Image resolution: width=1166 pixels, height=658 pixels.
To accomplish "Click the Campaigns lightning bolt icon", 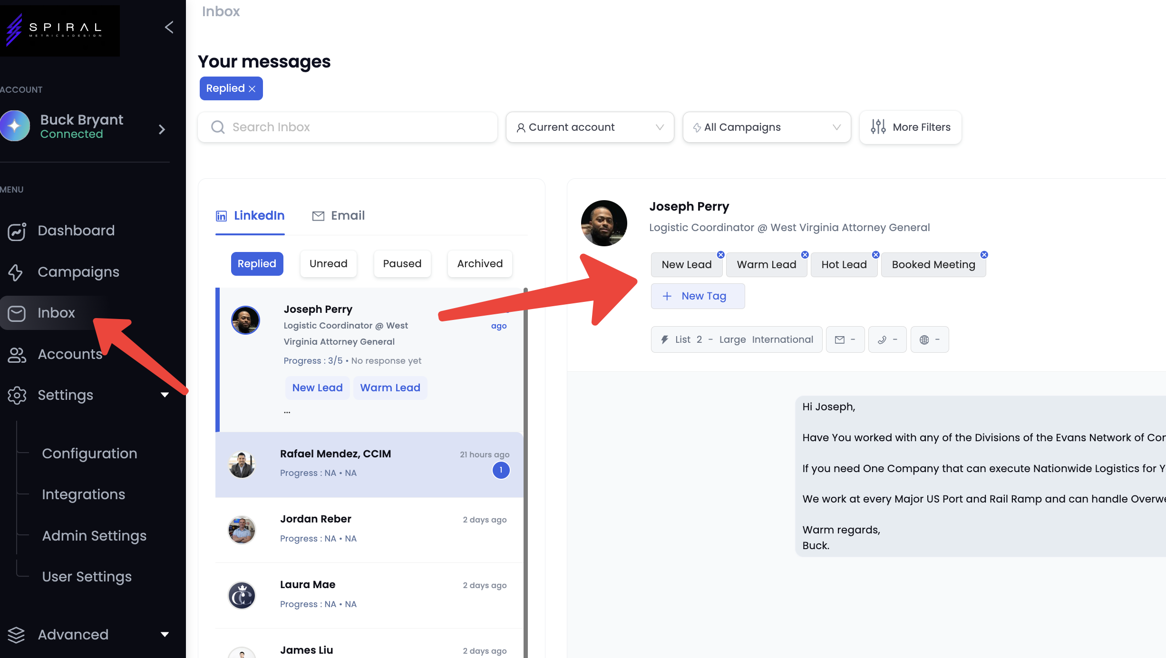I will click(16, 272).
